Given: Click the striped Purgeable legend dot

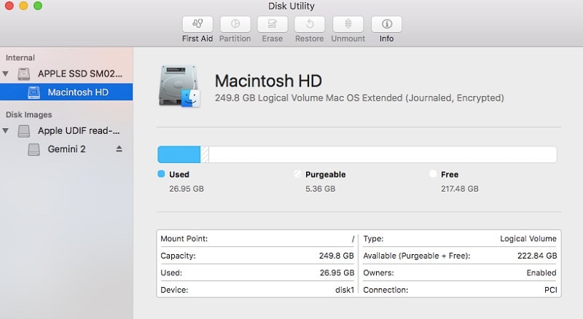Looking at the screenshot, I should point(297,173).
